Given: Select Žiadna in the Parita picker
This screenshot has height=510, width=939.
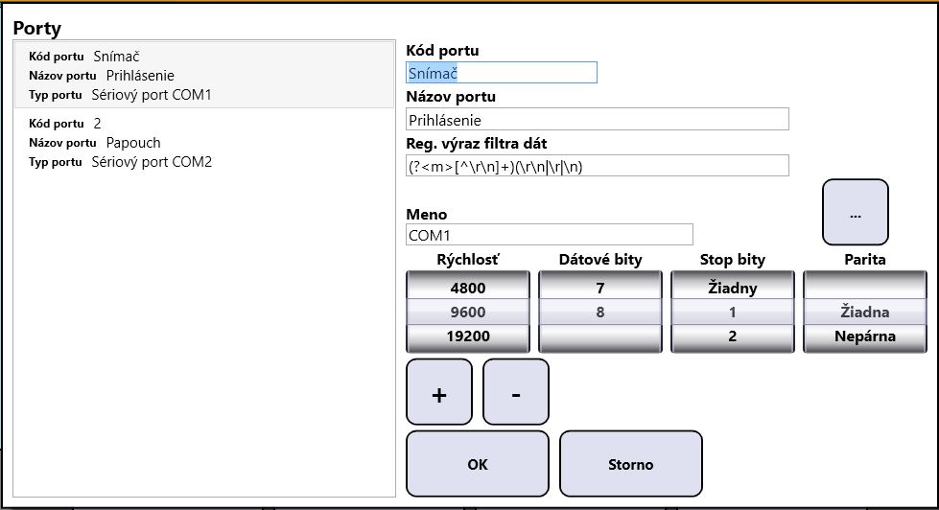Looking at the screenshot, I should point(865,312).
